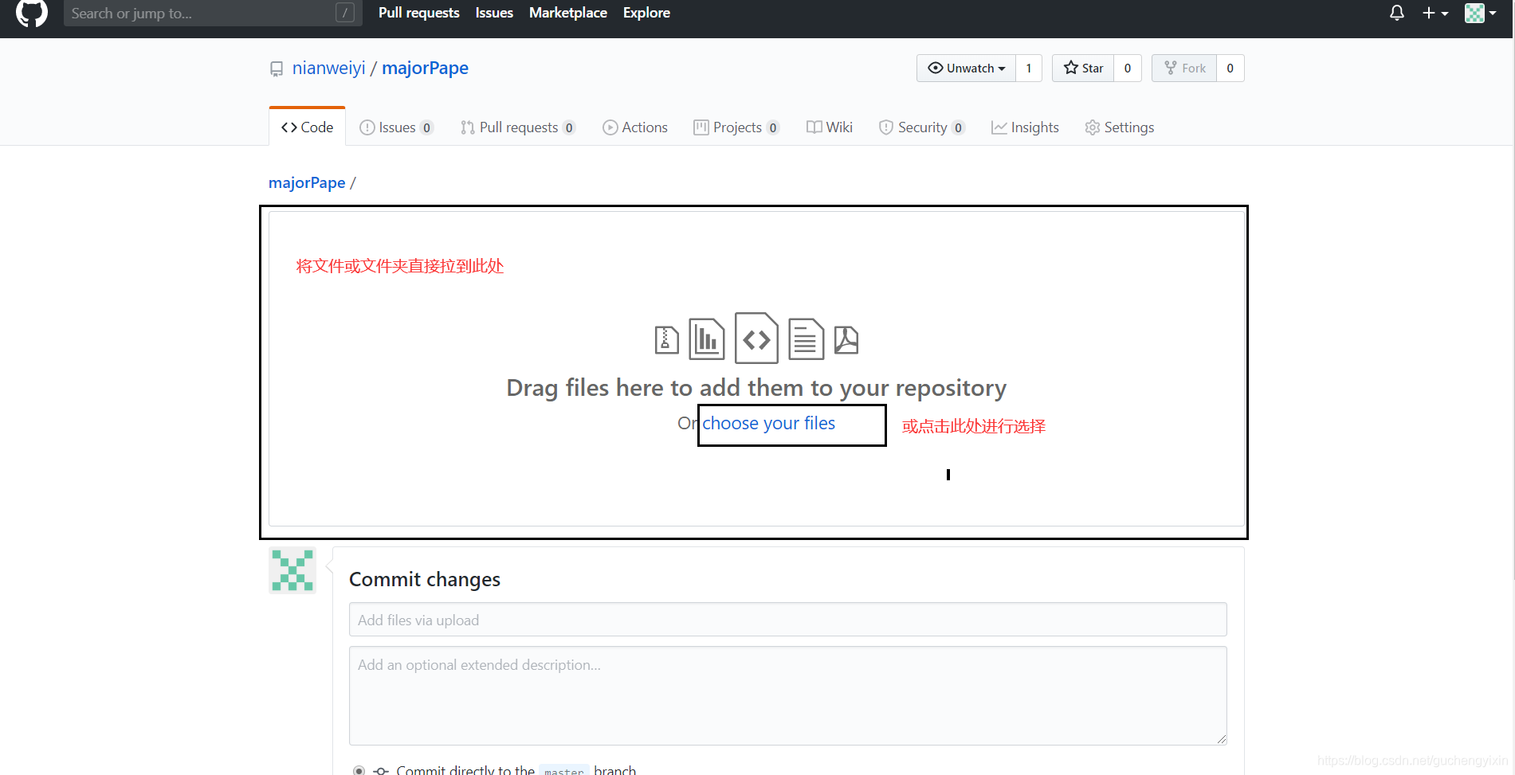Switch to the repository Issues tab
This screenshot has width=1515, height=775.
(x=397, y=127)
